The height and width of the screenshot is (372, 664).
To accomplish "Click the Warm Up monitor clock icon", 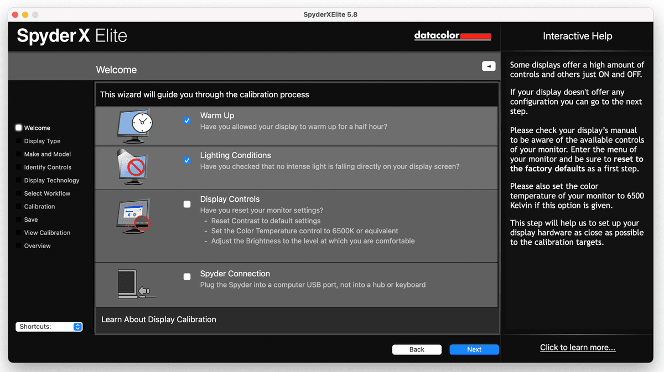I will point(134,125).
